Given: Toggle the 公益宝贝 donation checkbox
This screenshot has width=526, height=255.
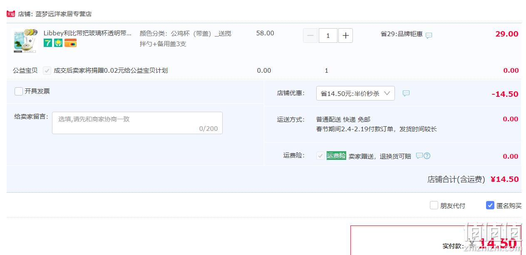Looking at the screenshot, I should point(47,71).
